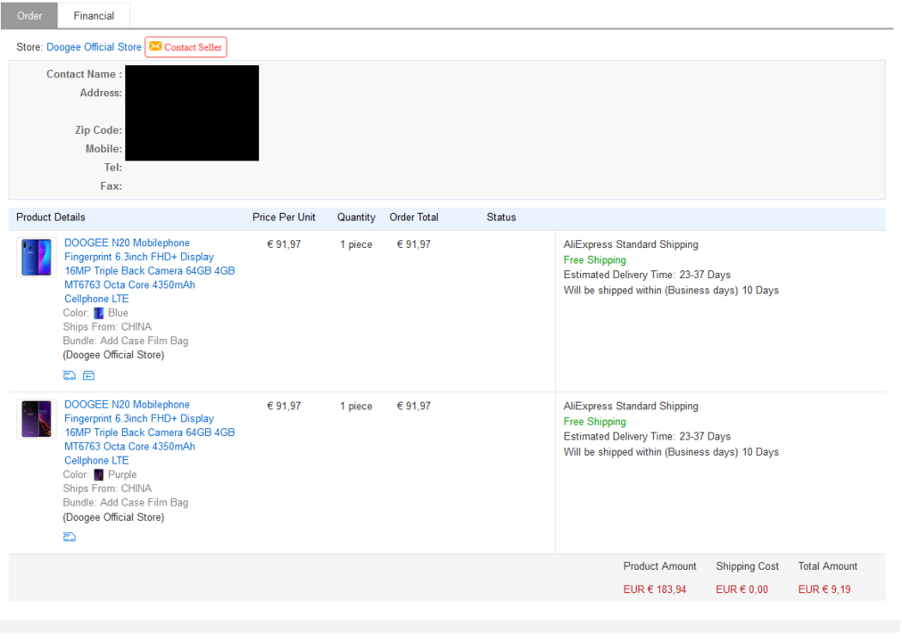Click the Product Amount value EUR € 183,94
Image resolution: width=902 pixels, height=642 pixels.
[655, 589]
